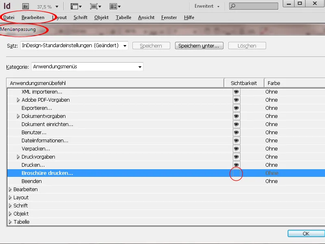Screen dimensions: 325x244
Task: Open the Fenster menu
Action: pyautogui.click(x=169, y=17)
